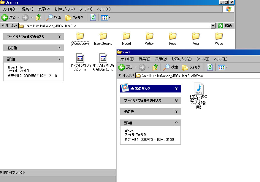Close the UserFile window
This screenshot has height=182, width=260.
pos(232,2)
